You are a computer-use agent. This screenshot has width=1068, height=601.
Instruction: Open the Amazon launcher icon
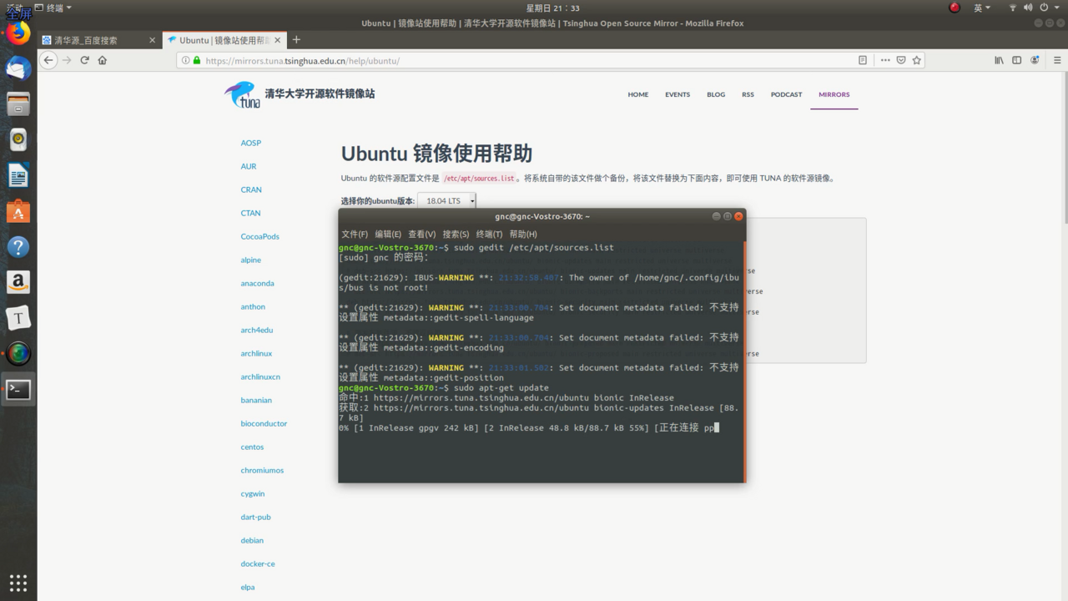[18, 282]
